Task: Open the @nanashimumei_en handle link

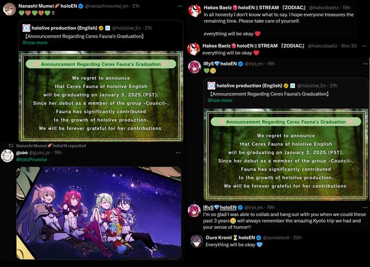Action: pyautogui.click(x=106, y=6)
